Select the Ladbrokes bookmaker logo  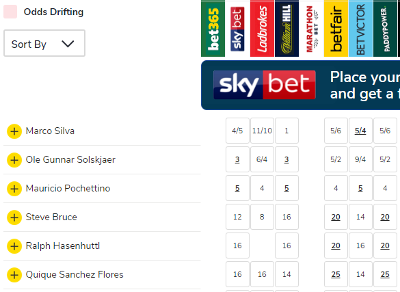(263, 29)
